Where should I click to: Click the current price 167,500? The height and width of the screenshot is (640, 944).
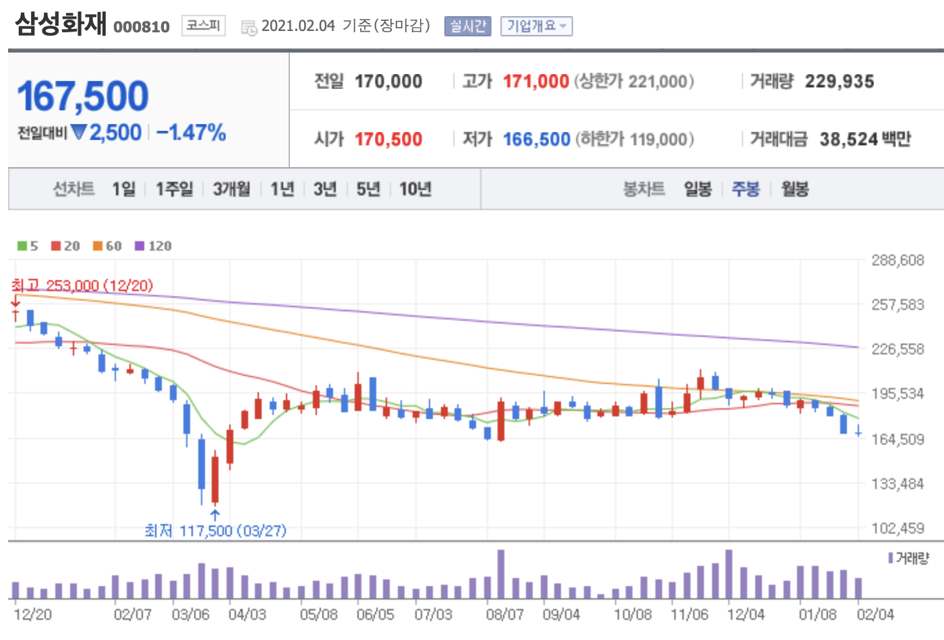pos(83,96)
